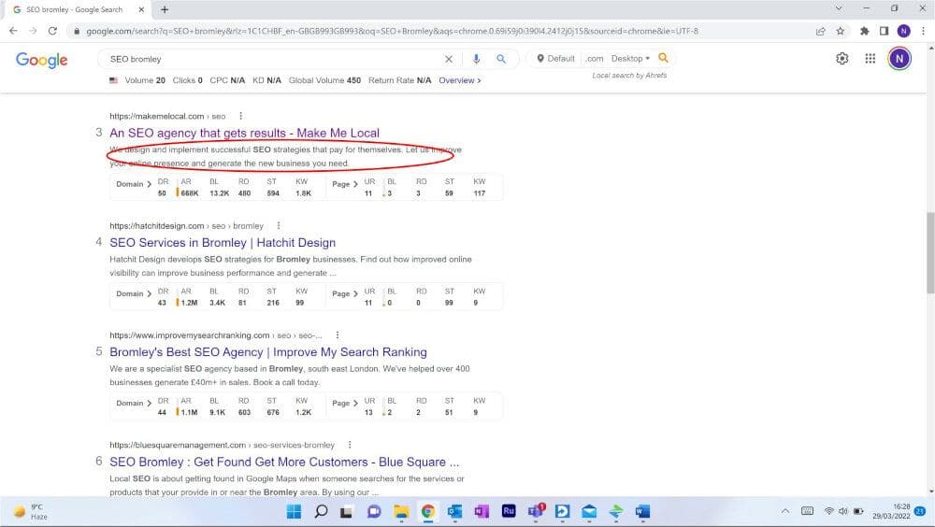Open Wi-Fi network tray icon
The height and width of the screenshot is (527, 935).
coord(828,511)
